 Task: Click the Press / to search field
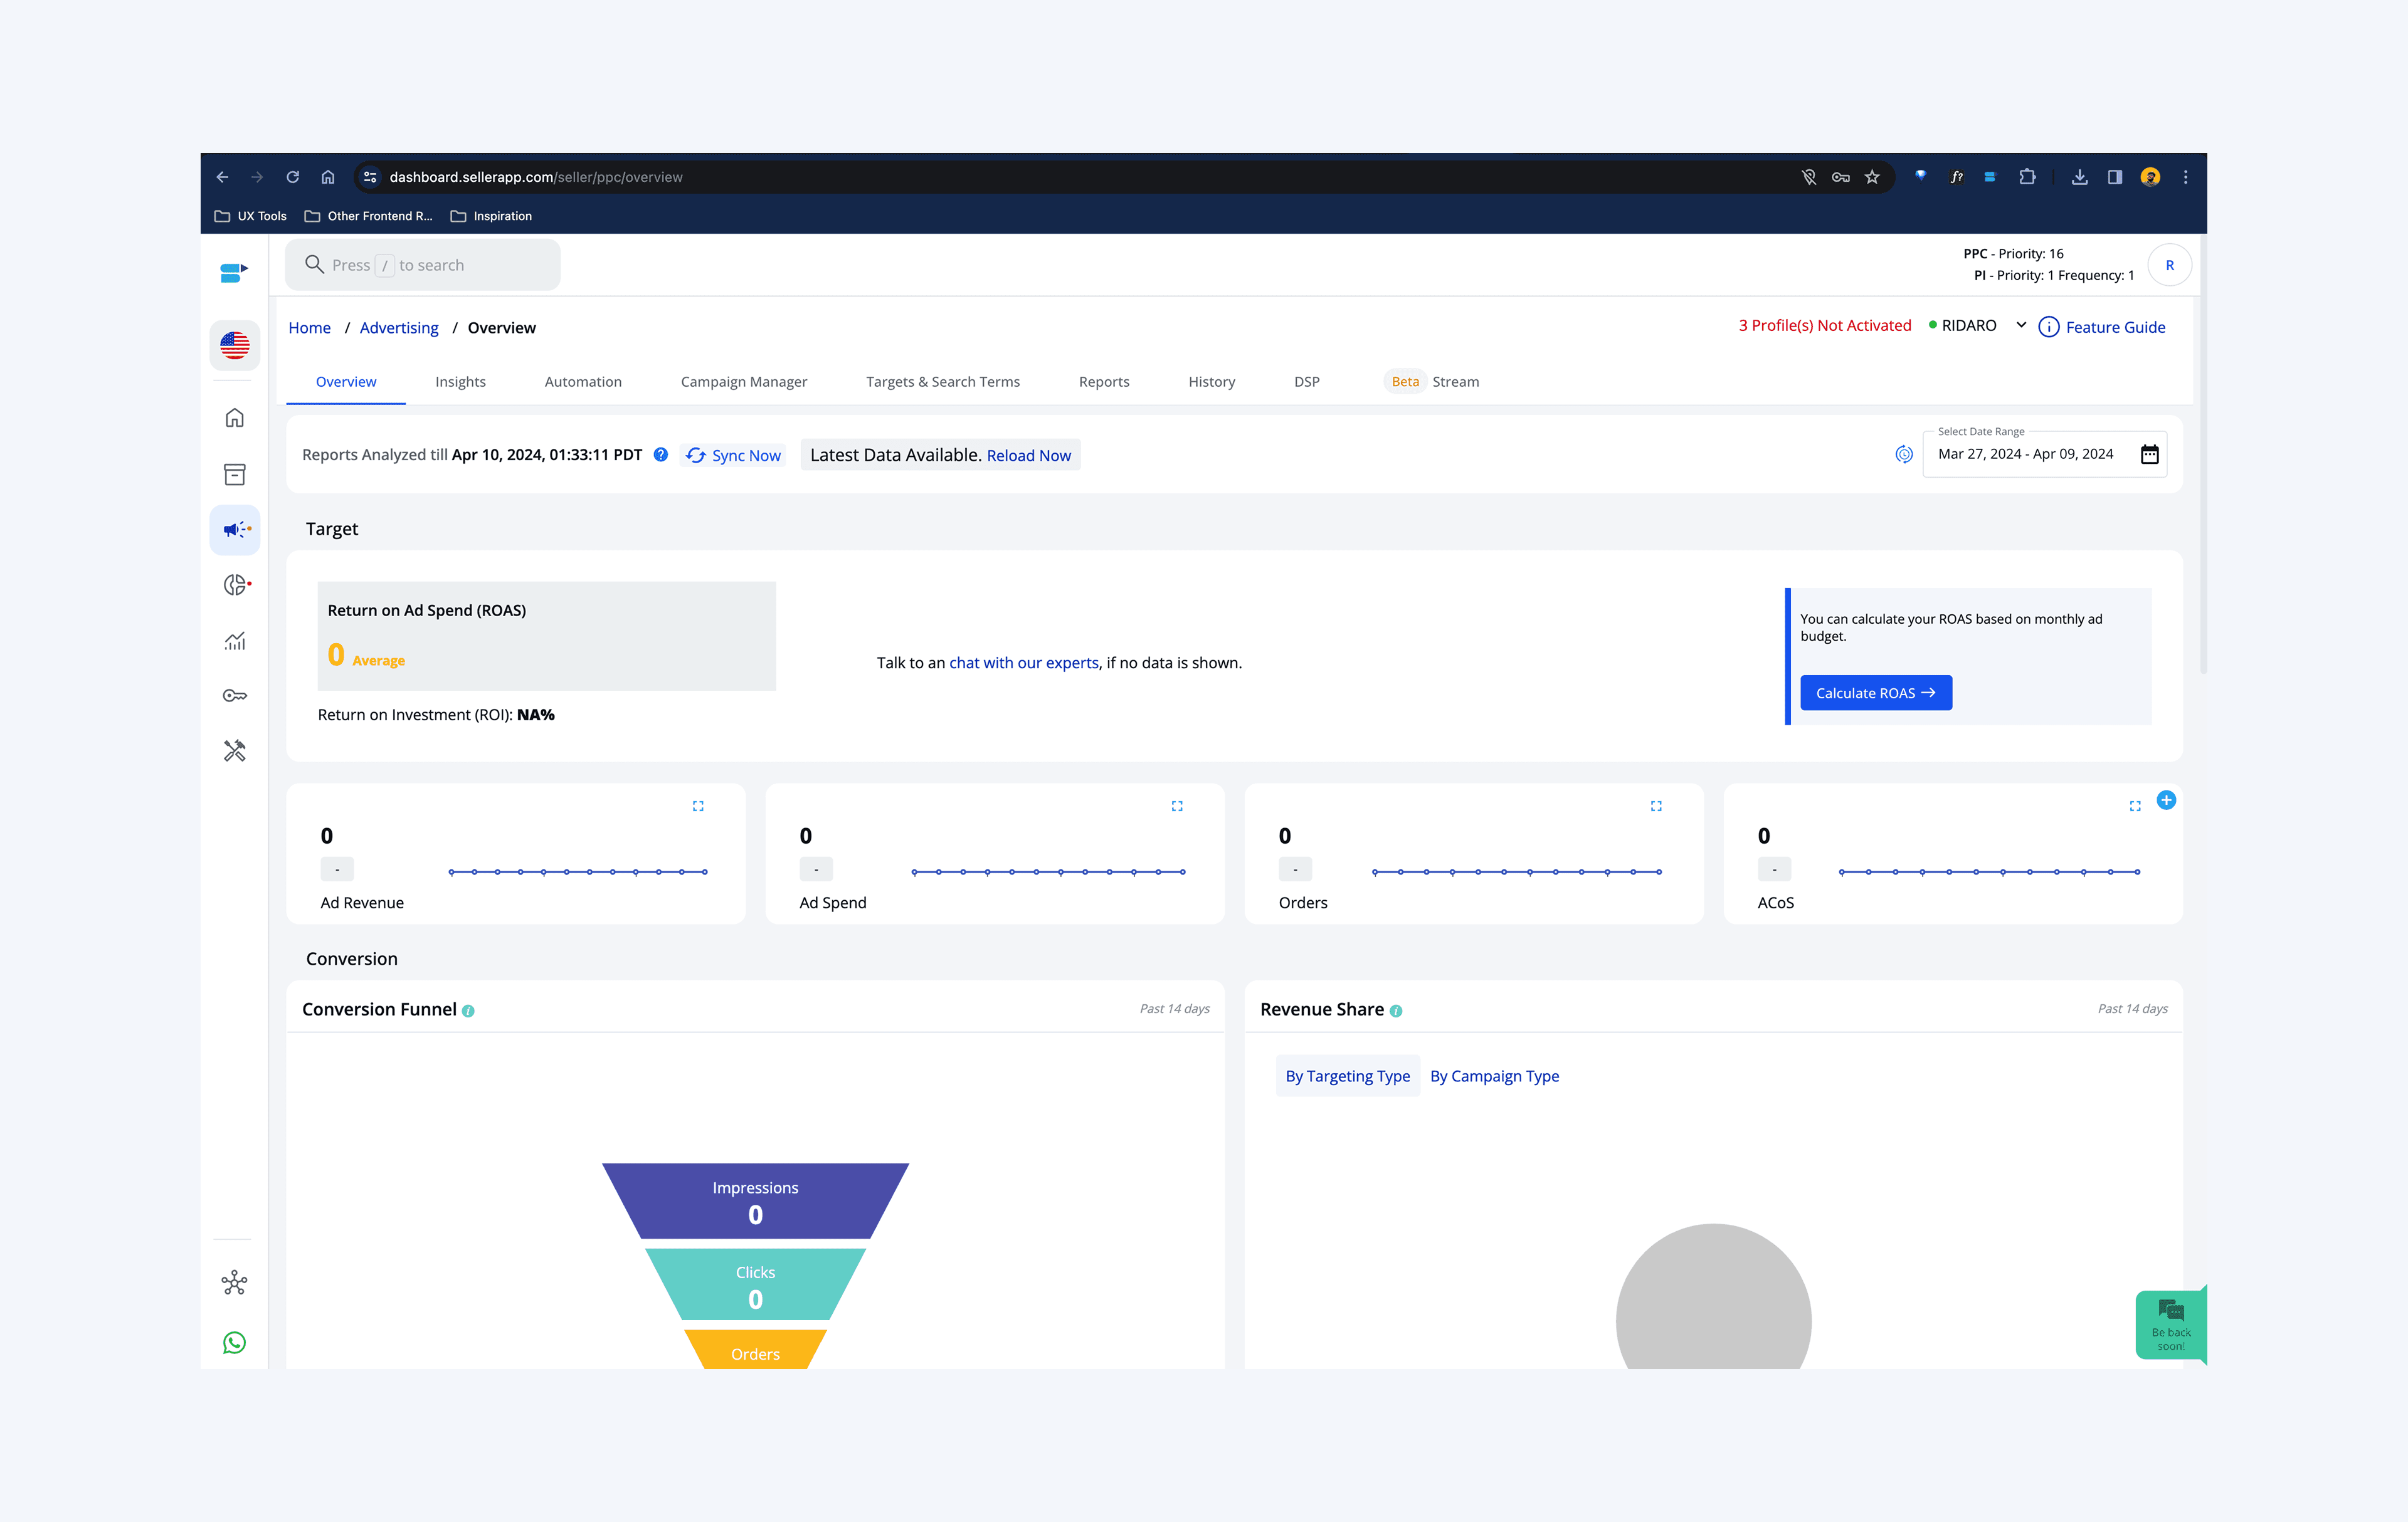[x=423, y=265]
